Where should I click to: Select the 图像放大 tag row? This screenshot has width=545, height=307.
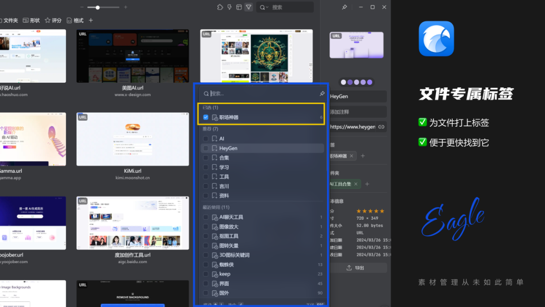coord(262,227)
